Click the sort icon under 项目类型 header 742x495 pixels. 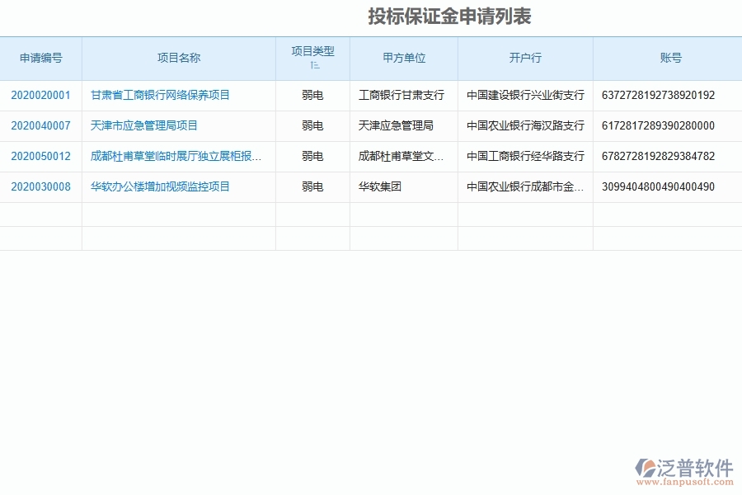316,65
